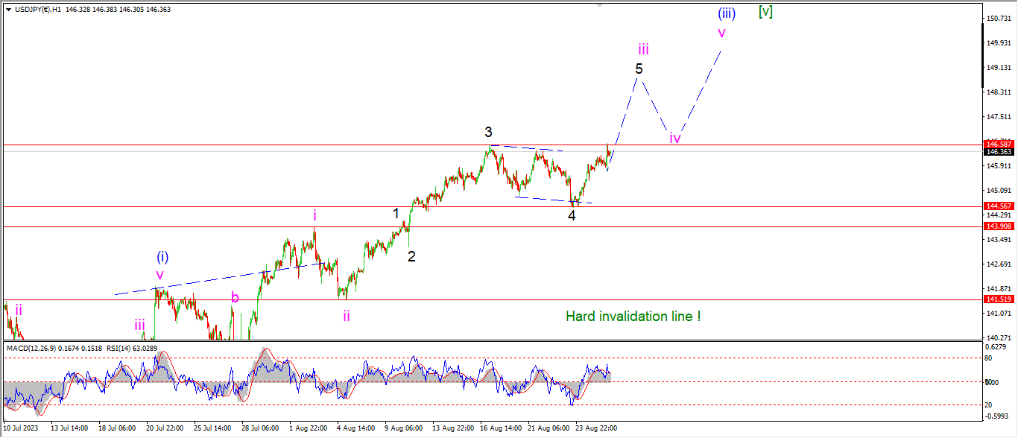Select the 'Hard invalidation line !' text label
Image resolution: width=1018 pixels, height=438 pixels.
tap(633, 317)
